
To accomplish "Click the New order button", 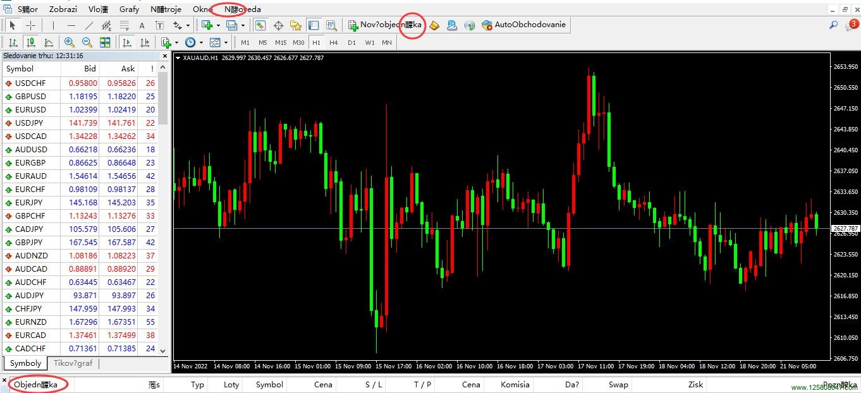I will tap(385, 25).
